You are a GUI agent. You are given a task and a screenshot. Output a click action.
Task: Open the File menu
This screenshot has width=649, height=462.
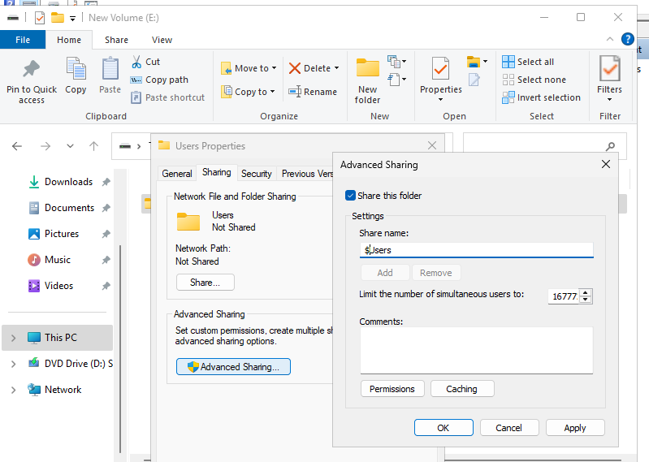(23, 40)
